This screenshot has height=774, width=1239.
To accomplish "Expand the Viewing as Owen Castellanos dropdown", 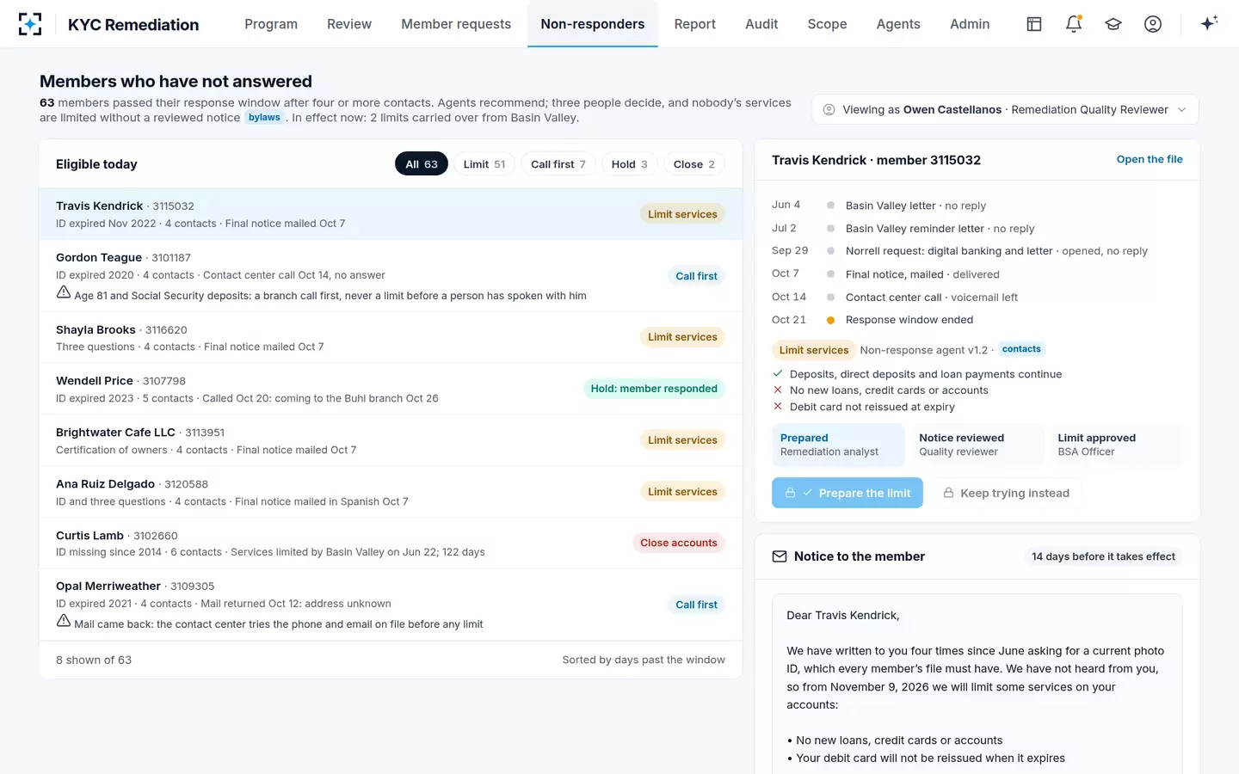I will click(1005, 109).
